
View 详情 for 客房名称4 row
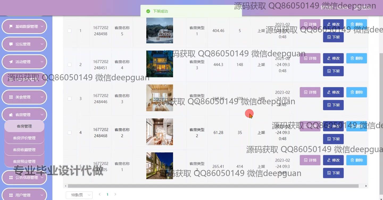tap(310, 58)
